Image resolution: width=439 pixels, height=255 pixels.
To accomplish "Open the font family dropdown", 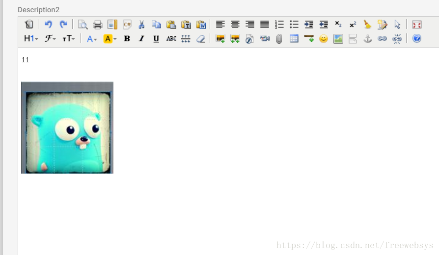I will click(x=50, y=39).
